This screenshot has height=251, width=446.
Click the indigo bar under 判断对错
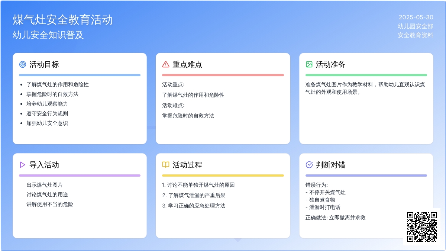point(366,176)
